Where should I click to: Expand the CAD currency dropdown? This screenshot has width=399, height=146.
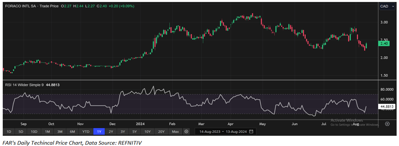pos(387,6)
